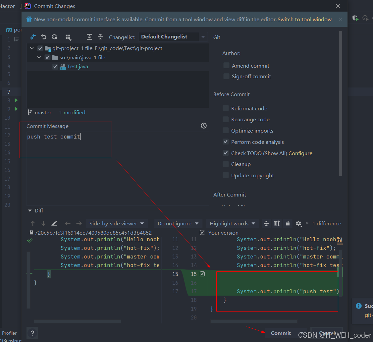Open the Side-by-side viewer dropdown

click(x=117, y=223)
